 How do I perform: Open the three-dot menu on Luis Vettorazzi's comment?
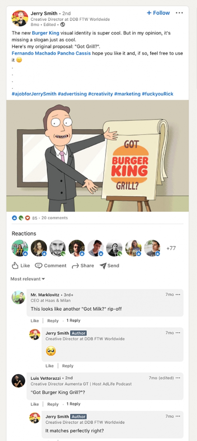pyautogui.click(x=178, y=378)
